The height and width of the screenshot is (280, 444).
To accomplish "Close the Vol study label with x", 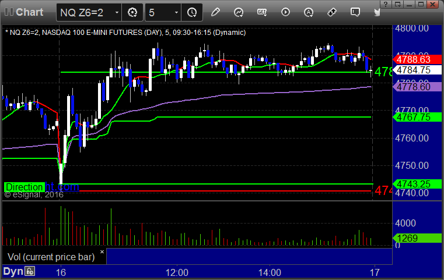I will [102, 251].
